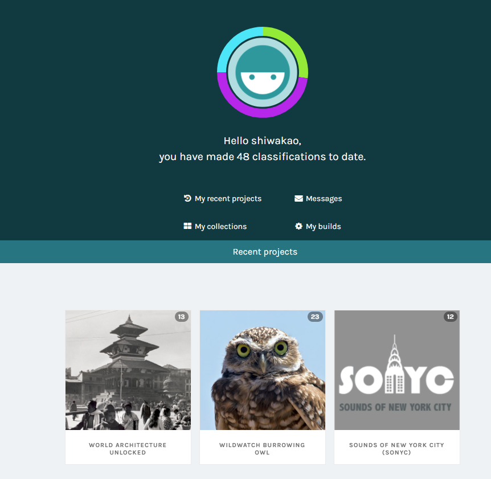
Task: Click the 13 count badge on the temple card
Action: coord(182,317)
